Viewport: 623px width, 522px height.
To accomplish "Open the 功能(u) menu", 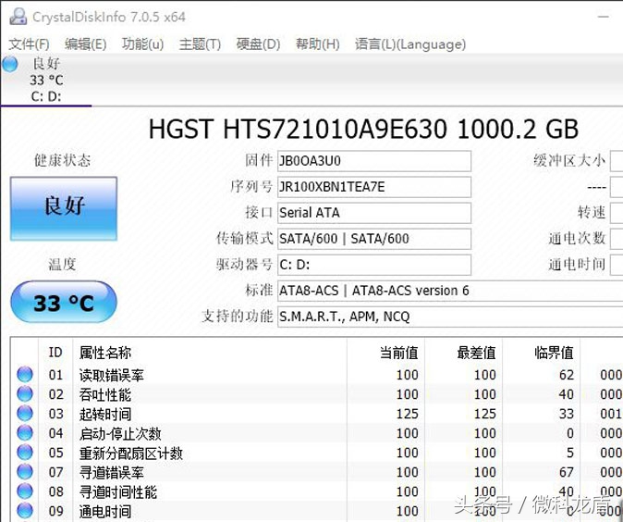I will 142,43.
